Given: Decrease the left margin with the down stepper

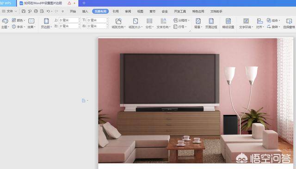Looking at the screenshot, I should coord(79,27).
